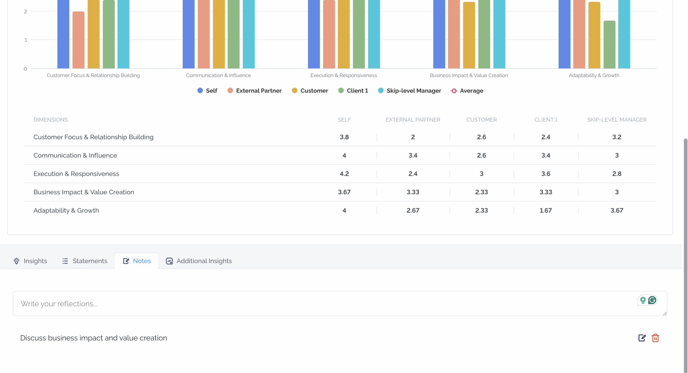Focus the Write your reflections field
Image resolution: width=688 pixels, height=373 pixels.
[x=340, y=303]
